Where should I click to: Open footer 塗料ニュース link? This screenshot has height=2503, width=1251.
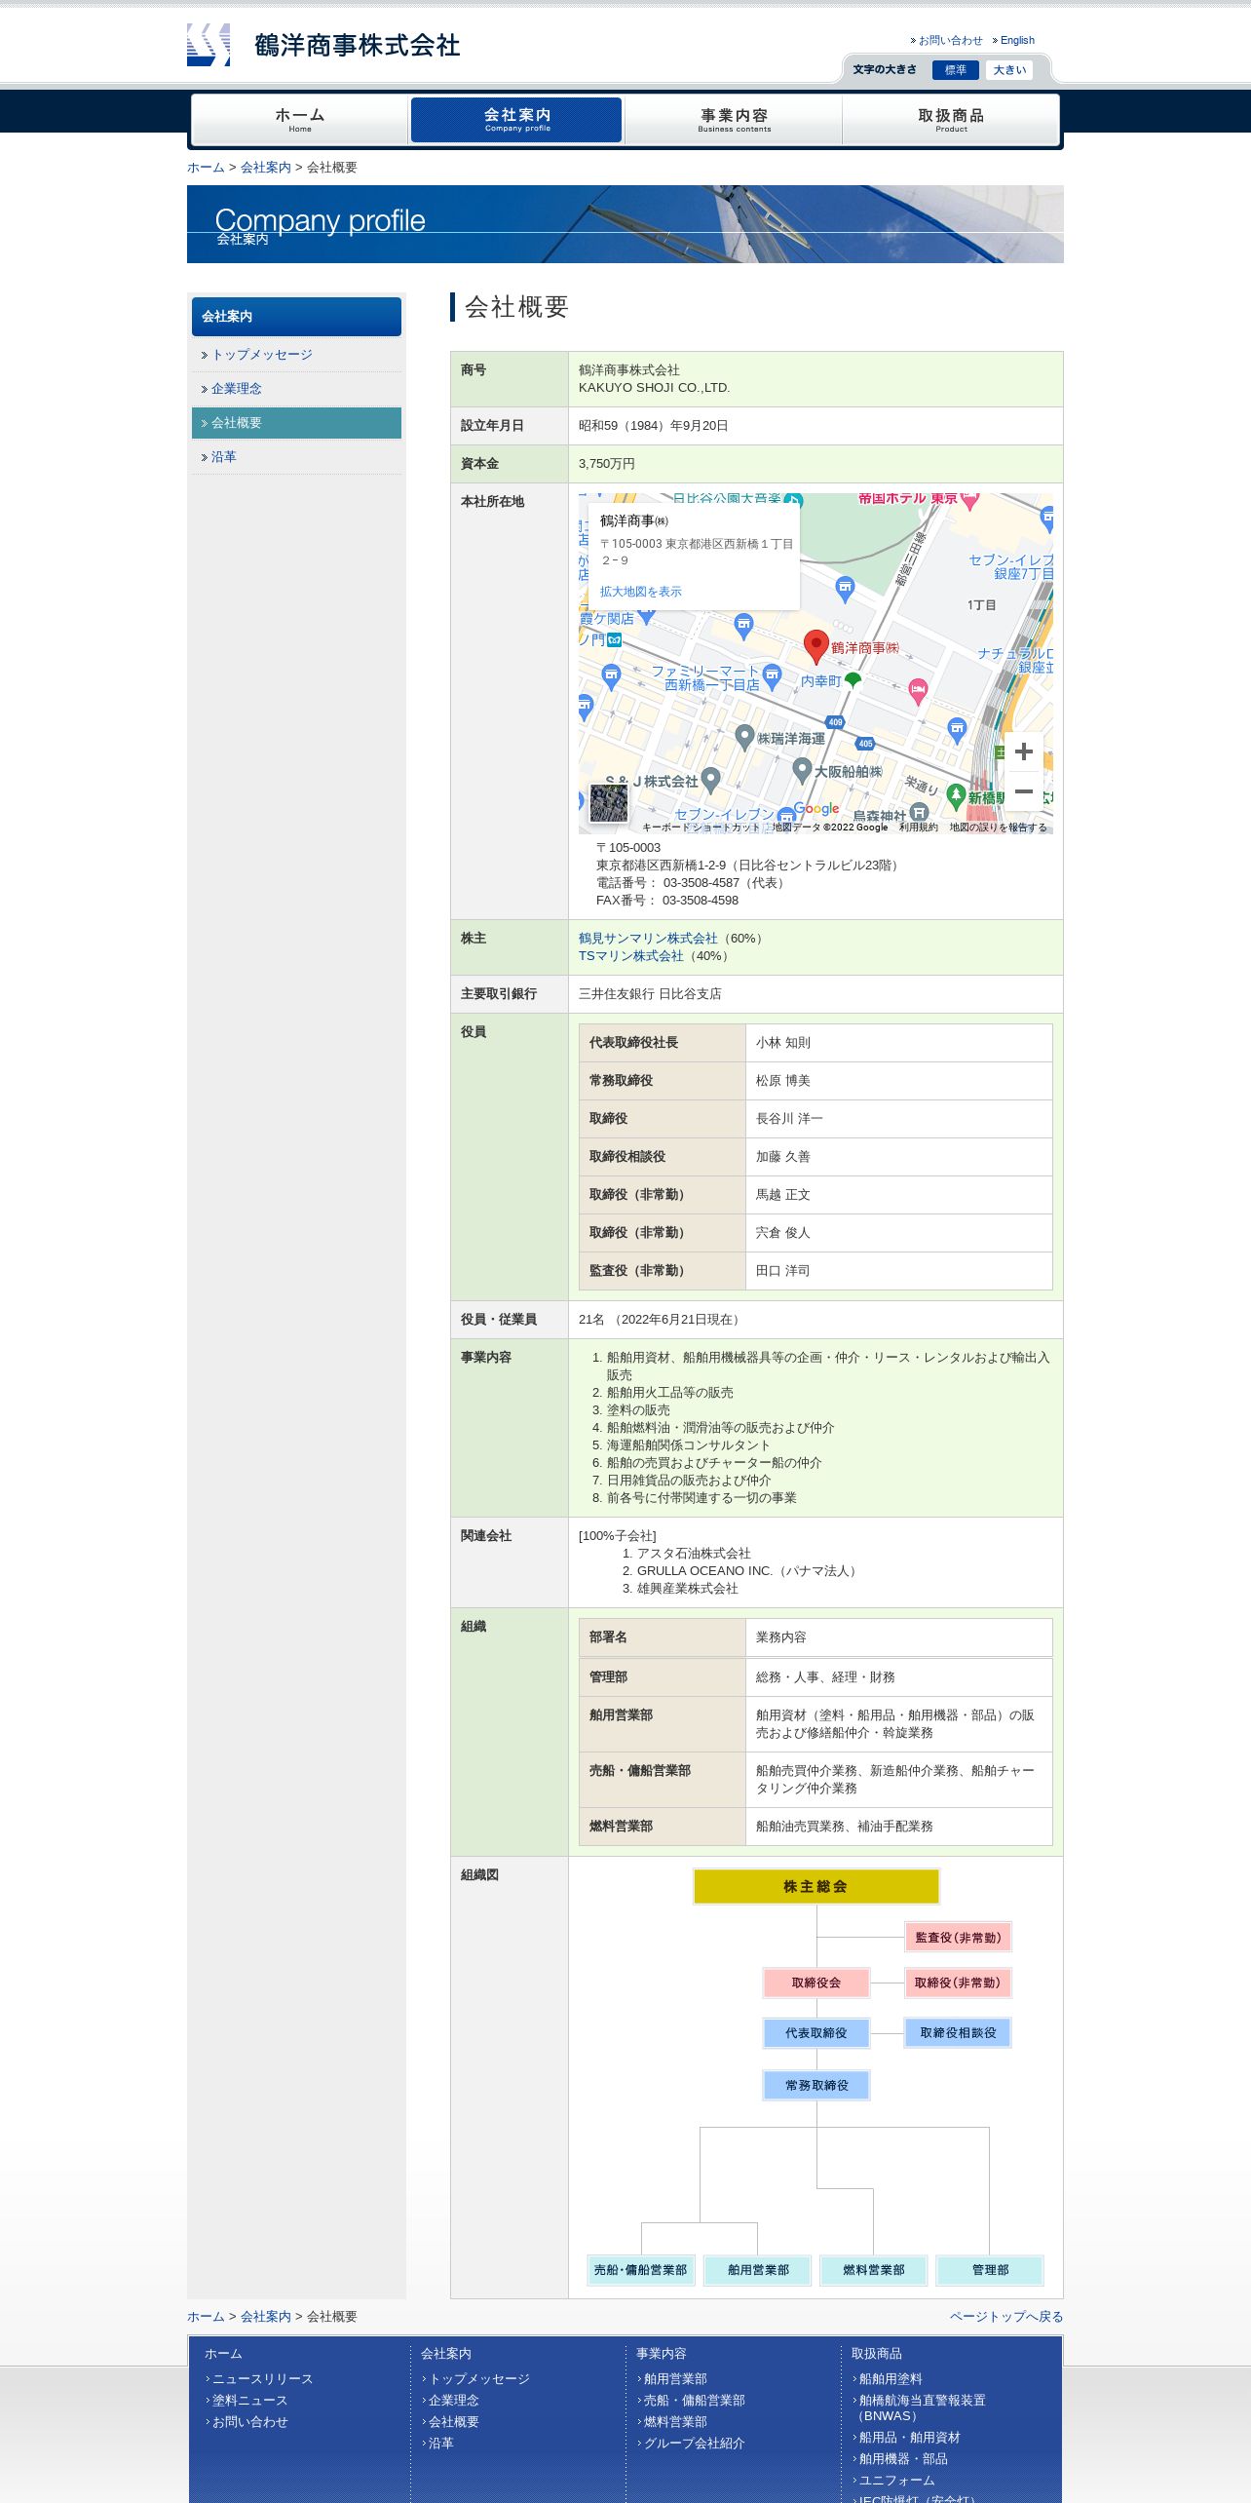click(x=249, y=2401)
